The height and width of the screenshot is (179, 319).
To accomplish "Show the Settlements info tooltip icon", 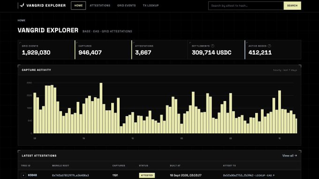I will point(213,46).
